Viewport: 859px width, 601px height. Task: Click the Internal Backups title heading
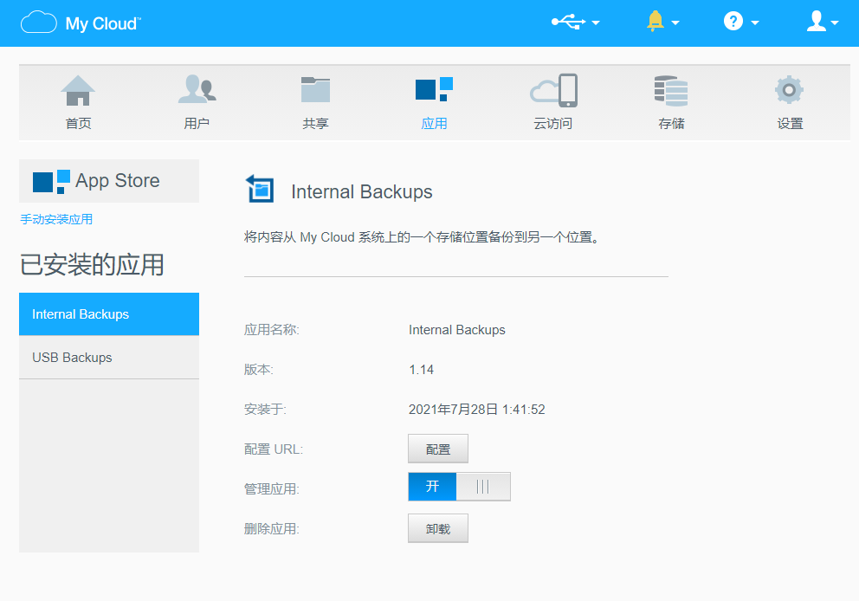(362, 191)
